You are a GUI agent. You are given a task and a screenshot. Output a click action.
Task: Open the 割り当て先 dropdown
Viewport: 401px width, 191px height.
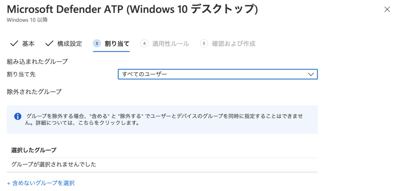(x=218, y=74)
